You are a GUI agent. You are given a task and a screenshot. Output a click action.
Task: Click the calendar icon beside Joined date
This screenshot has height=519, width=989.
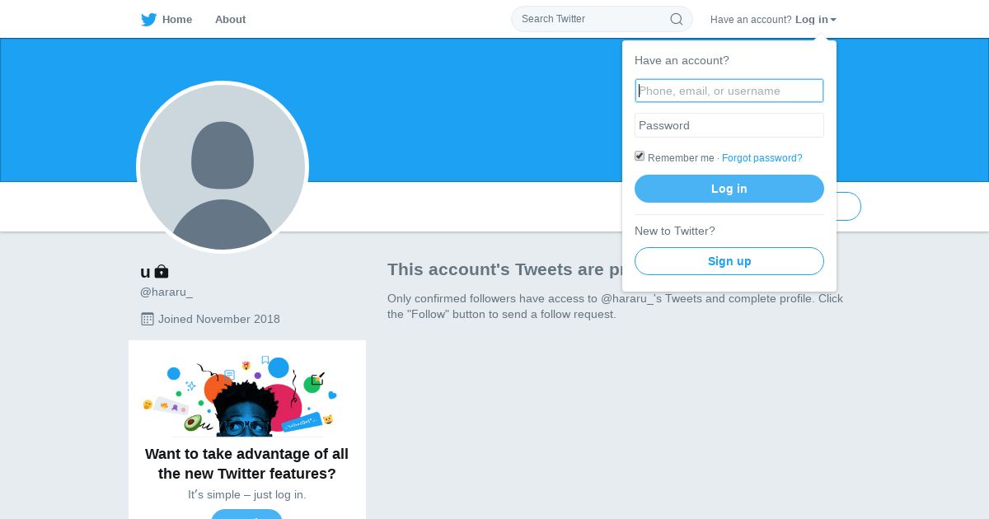coord(148,319)
